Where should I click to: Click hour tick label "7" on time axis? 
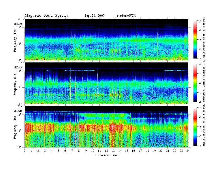(x=72, y=151)
